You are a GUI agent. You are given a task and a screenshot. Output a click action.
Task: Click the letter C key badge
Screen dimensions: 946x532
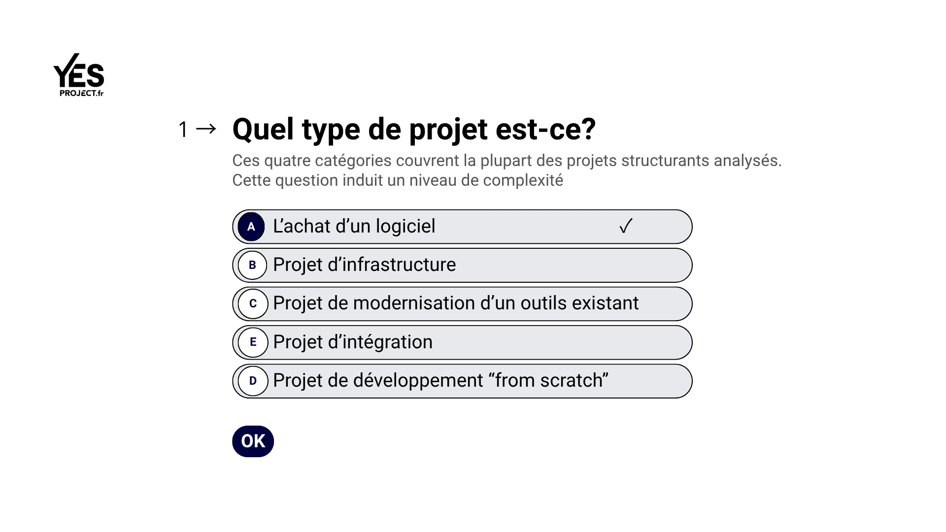(253, 303)
